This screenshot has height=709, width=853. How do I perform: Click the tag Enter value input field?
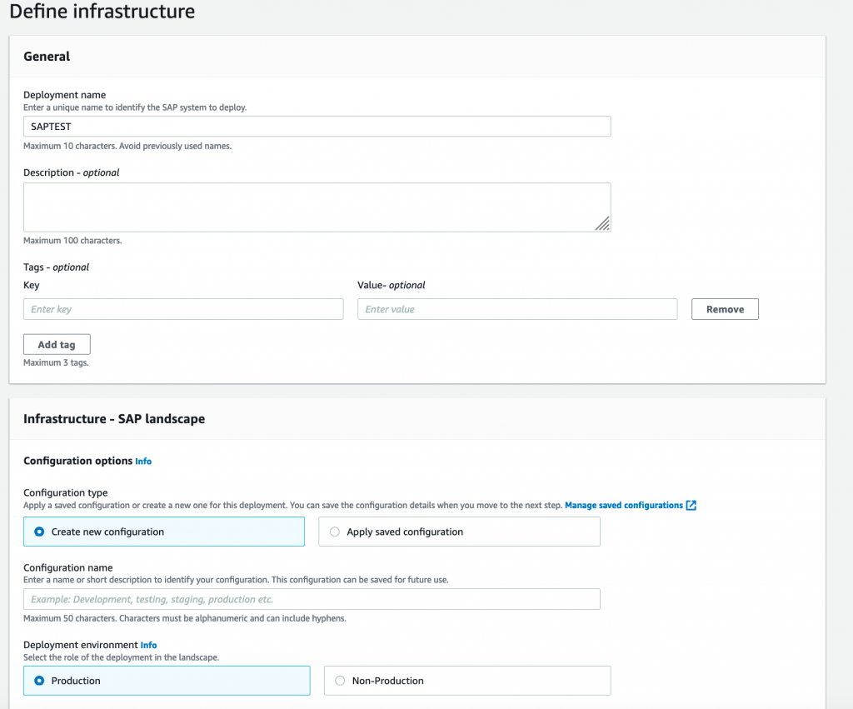[517, 309]
